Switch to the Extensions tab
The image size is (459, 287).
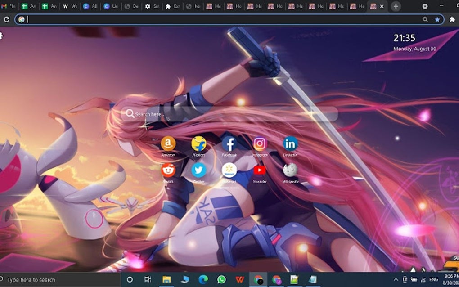click(x=172, y=6)
